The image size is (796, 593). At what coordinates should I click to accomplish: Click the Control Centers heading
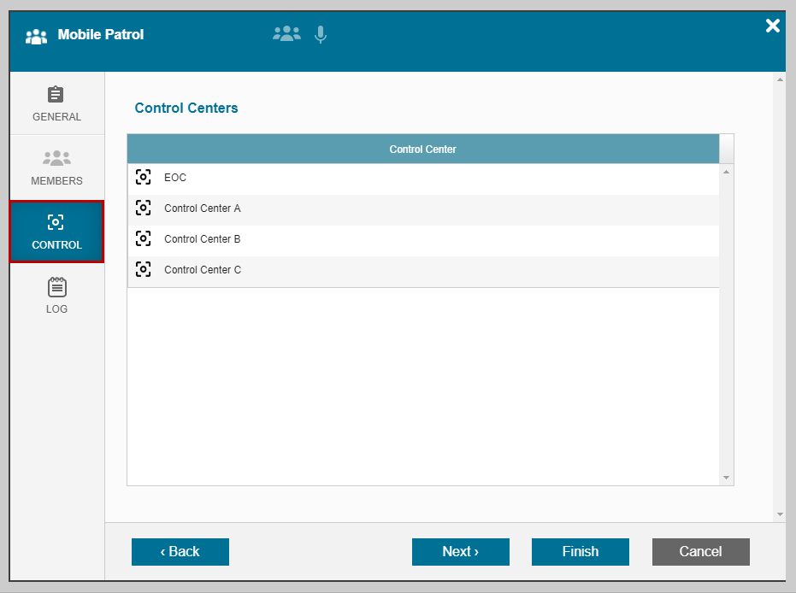[x=186, y=108]
